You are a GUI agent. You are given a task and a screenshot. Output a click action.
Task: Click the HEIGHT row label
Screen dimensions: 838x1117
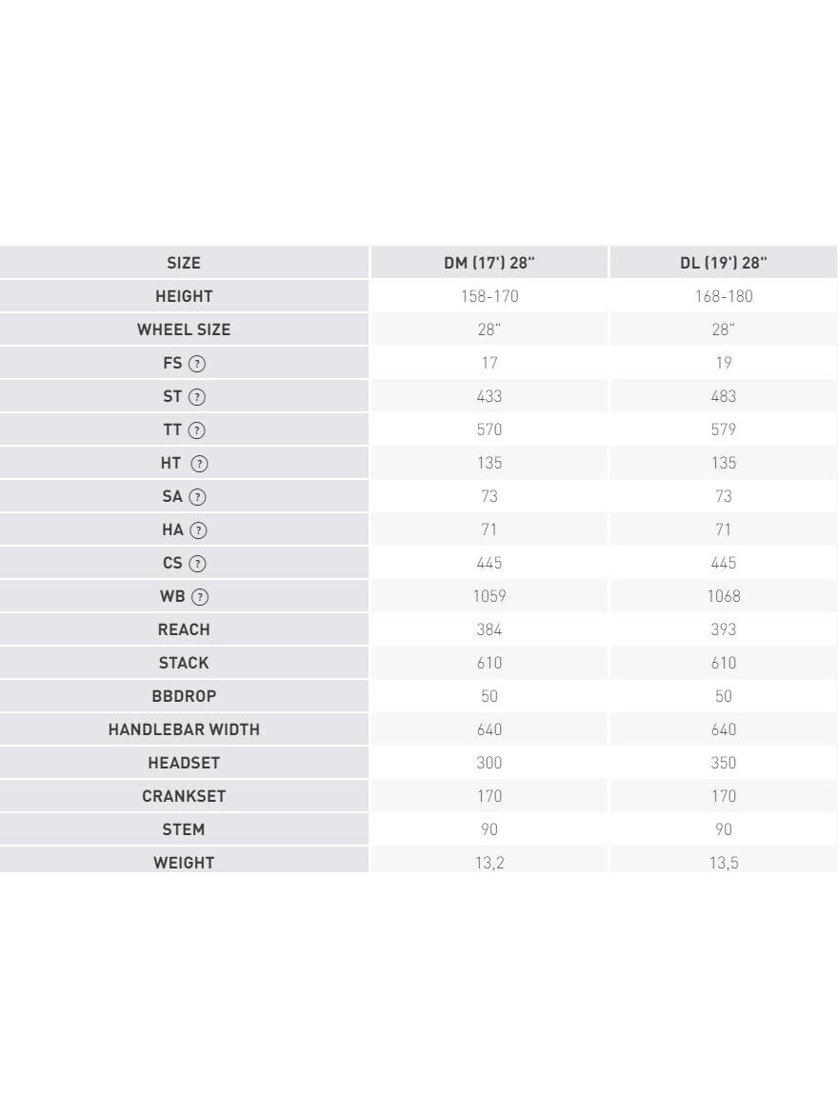[184, 295]
